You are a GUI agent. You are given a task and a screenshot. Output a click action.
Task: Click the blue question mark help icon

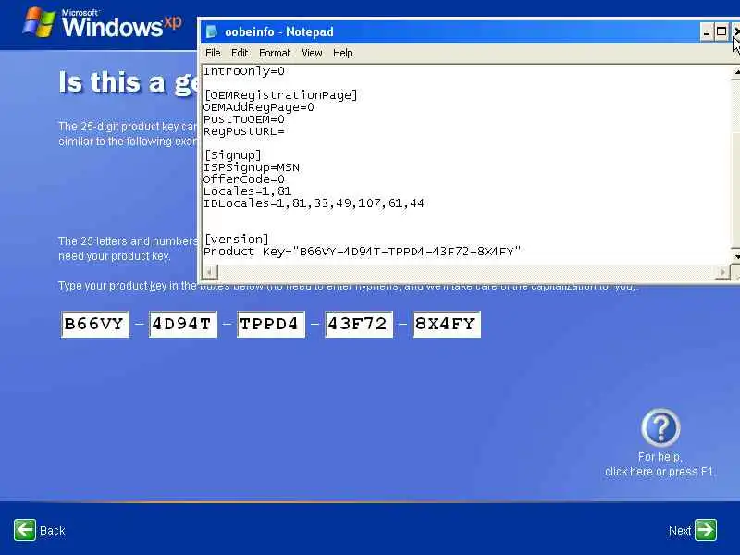660,427
